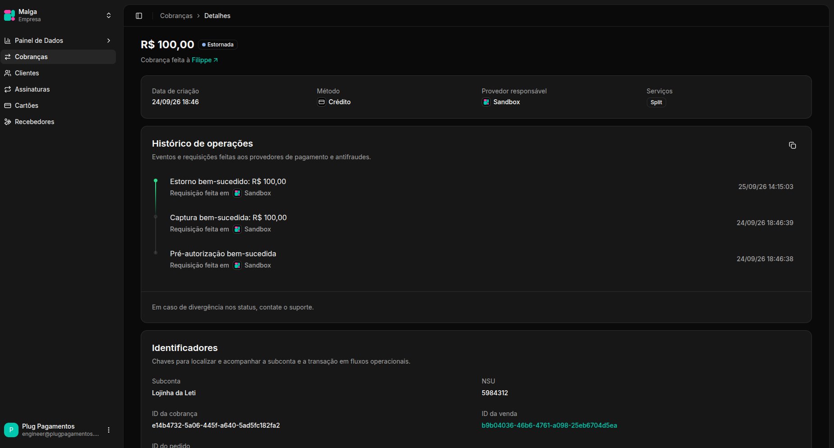Click timestamp 24/09/26 18:46:39
The image size is (834, 448).
[765, 223]
